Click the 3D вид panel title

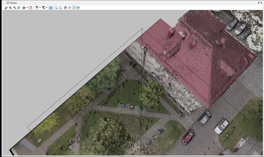click(x=13, y=3)
